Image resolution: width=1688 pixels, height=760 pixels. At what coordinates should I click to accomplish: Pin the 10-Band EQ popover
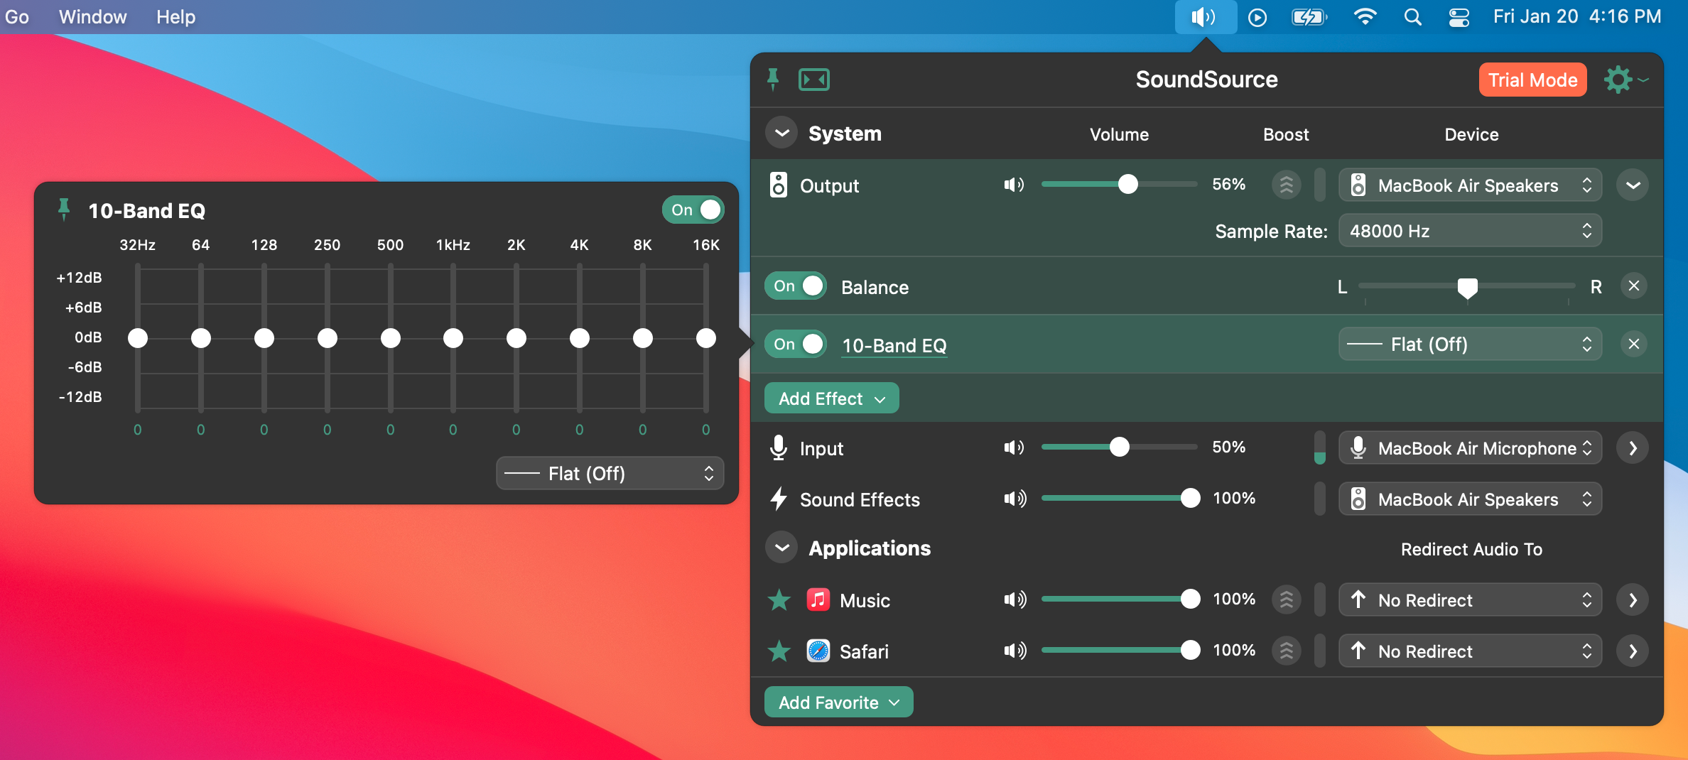64,210
